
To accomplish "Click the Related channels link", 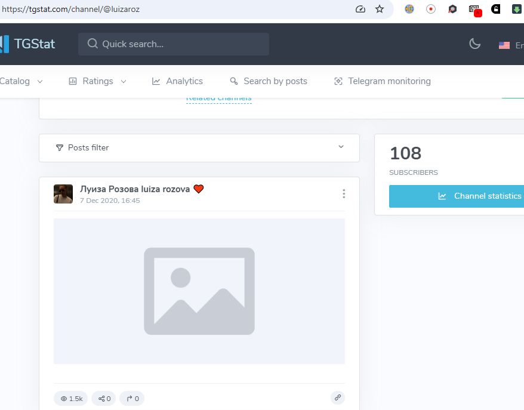I will 218,99.
